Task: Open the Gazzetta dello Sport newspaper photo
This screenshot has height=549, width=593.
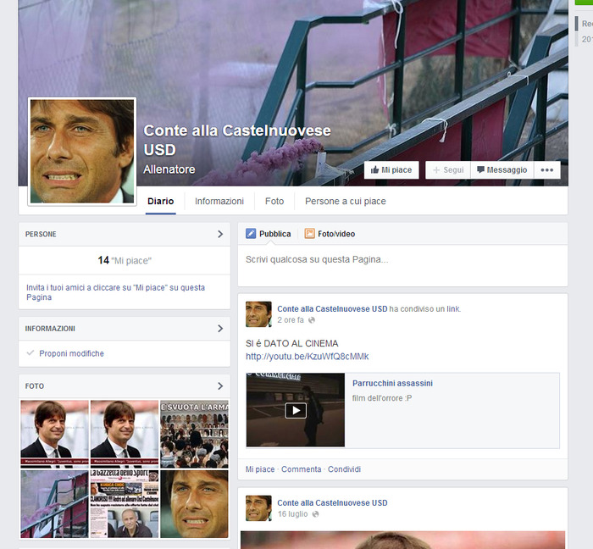Action: [125, 504]
